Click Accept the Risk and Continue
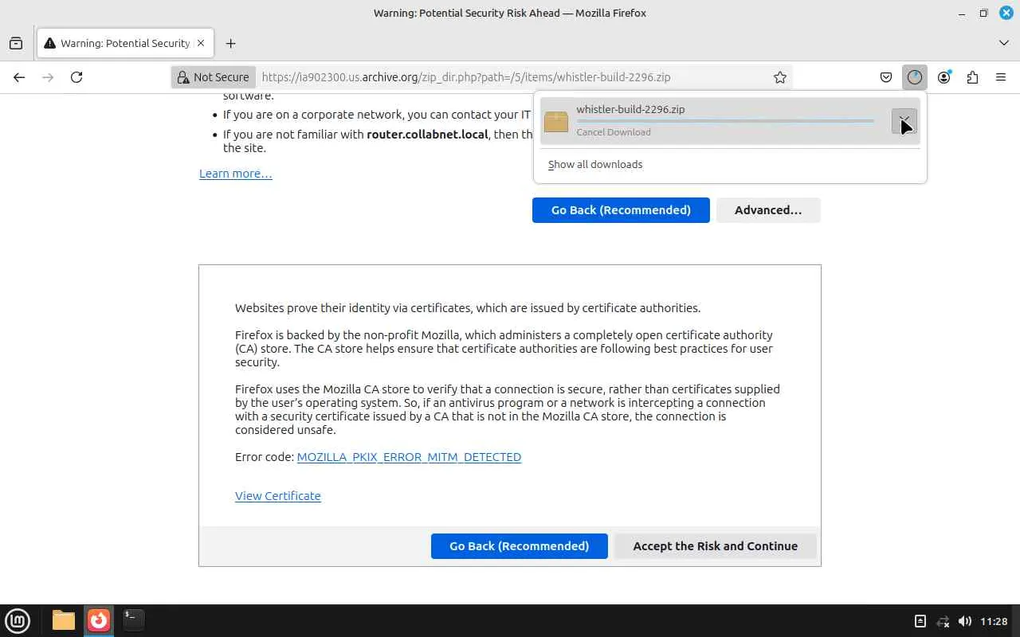Viewport: 1020px width, 637px height. click(x=716, y=546)
